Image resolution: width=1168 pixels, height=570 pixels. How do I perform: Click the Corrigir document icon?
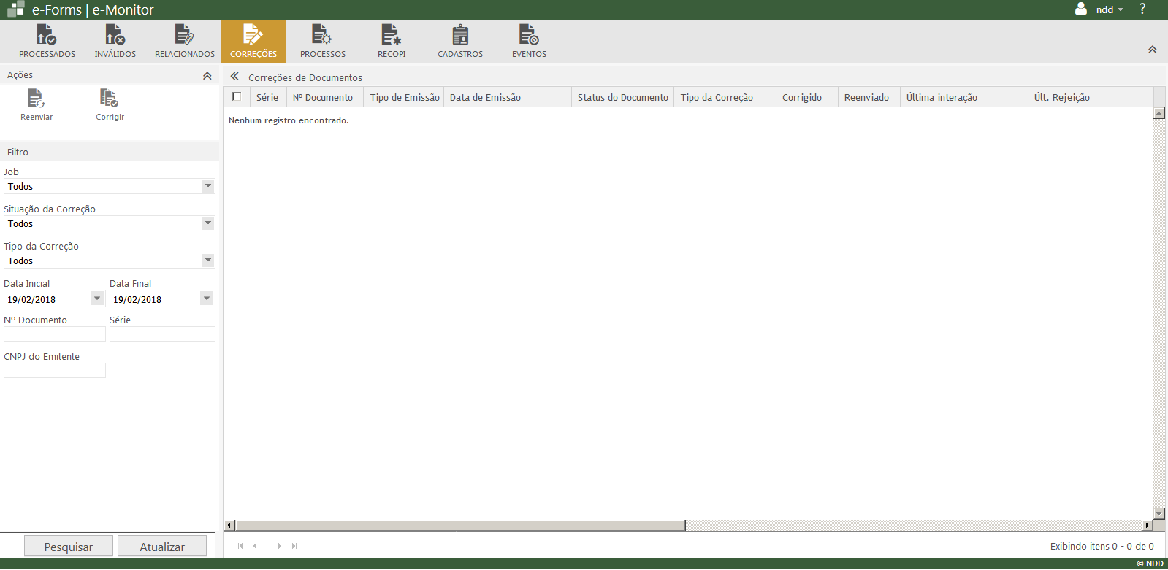(109, 98)
